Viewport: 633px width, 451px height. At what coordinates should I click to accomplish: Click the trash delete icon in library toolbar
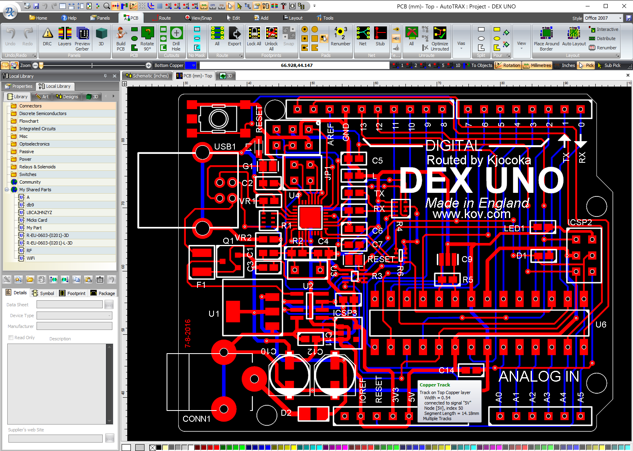click(100, 279)
